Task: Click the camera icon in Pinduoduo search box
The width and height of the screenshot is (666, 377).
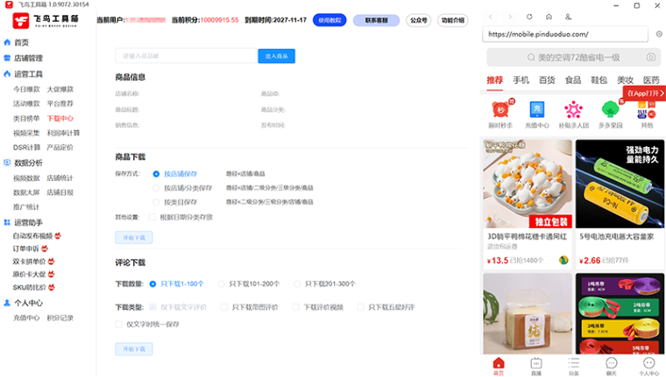Action: pyautogui.click(x=651, y=57)
